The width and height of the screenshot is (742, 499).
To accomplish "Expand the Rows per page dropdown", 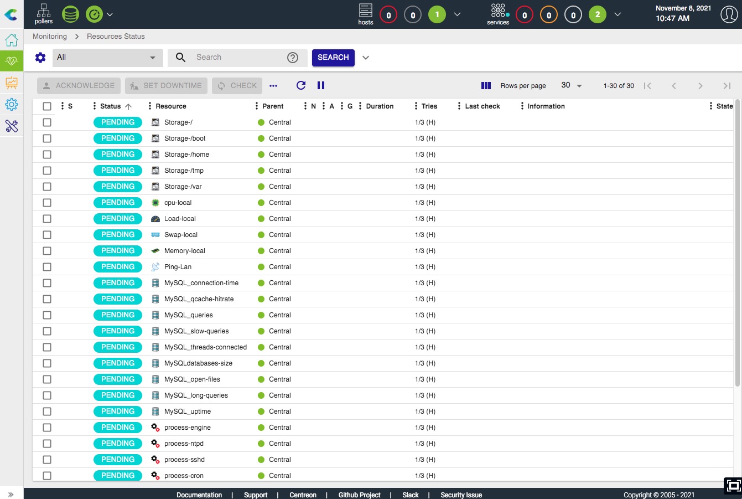I will point(572,85).
